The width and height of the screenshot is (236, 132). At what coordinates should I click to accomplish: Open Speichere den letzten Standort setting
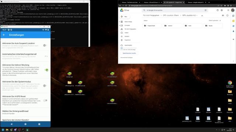pos(25,120)
